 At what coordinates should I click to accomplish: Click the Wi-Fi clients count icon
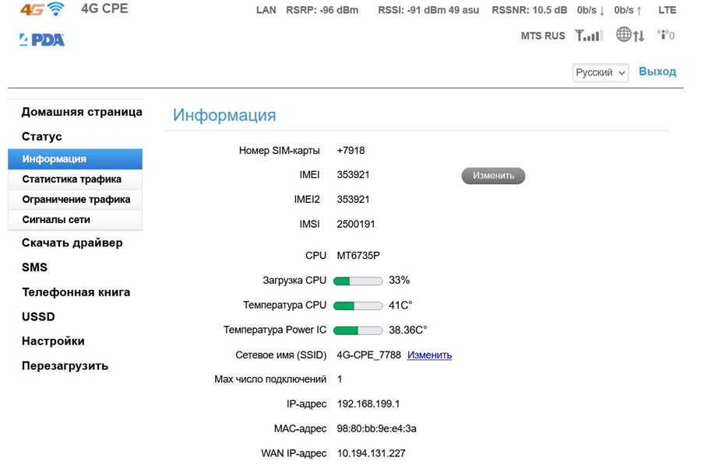(666, 35)
